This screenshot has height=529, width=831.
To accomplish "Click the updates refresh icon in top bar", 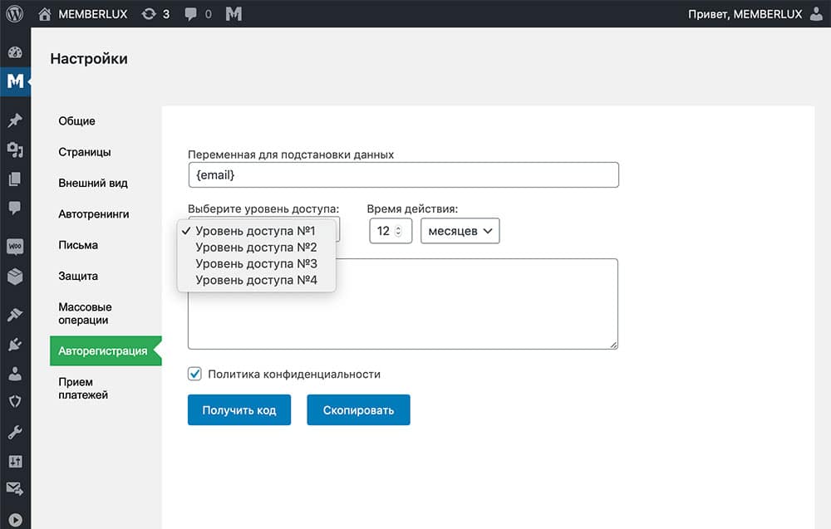I will [148, 14].
